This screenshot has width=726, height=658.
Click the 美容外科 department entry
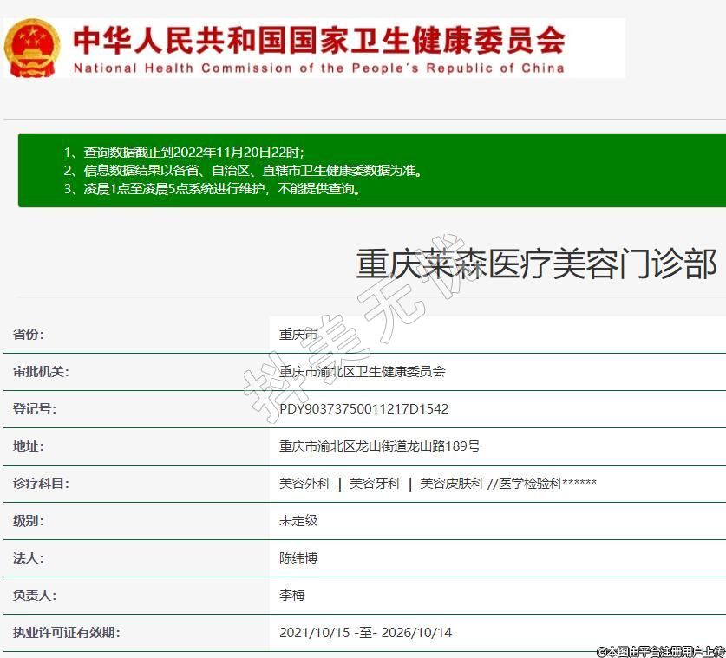pos(304,484)
